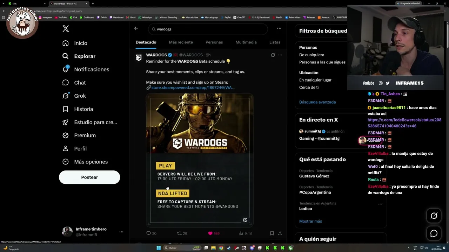This screenshot has height=252, width=449.
Task: Open Discord from the taskbar
Action: [252, 248]
